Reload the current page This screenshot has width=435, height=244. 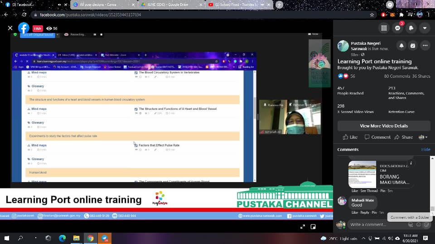tap(24, 14)
